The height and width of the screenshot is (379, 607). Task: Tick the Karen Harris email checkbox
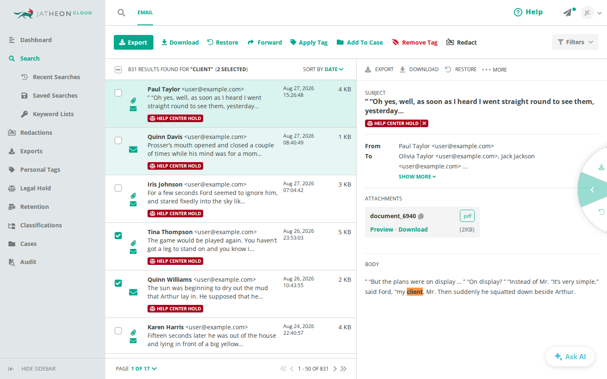(118, 331)
